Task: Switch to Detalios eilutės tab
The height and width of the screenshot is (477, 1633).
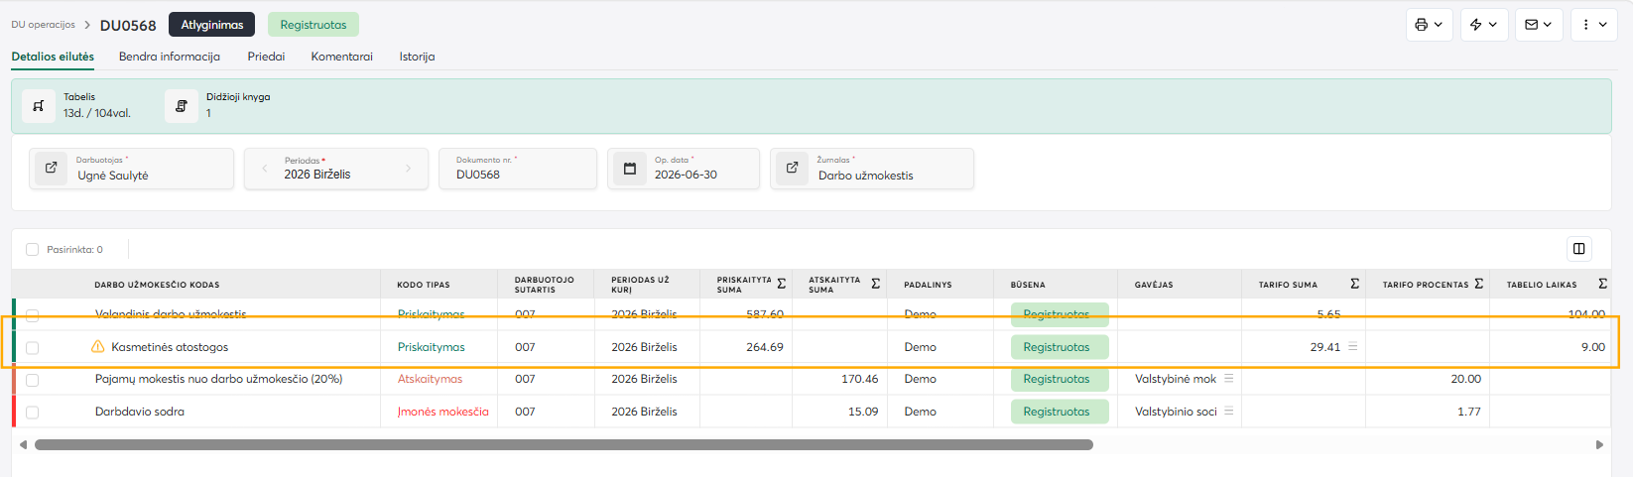Action: [53, 57]
